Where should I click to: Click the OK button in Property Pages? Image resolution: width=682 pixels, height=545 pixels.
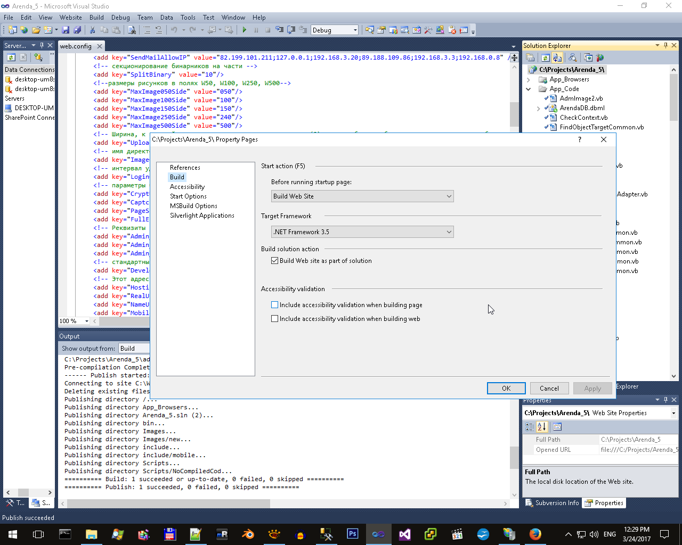506,389
